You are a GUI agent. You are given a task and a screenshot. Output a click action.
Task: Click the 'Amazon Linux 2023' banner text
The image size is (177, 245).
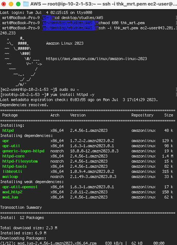click(x=65, y=43)
